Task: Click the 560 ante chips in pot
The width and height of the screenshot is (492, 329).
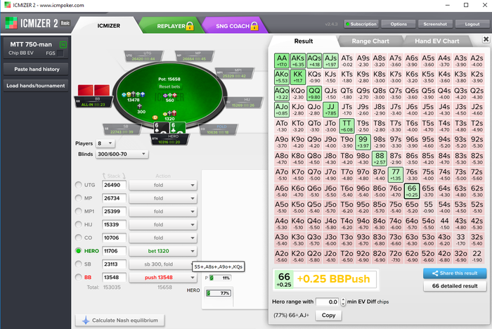Action: click(170, 95)
